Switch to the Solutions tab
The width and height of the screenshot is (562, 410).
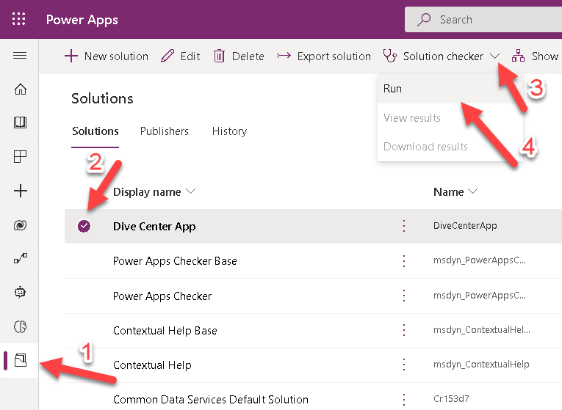point(95,131)
